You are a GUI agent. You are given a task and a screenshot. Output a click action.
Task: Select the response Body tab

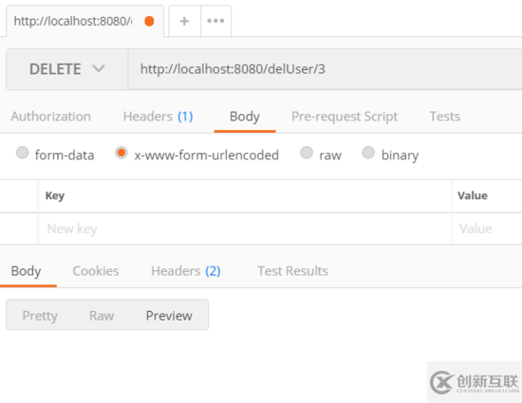(26, 271)
